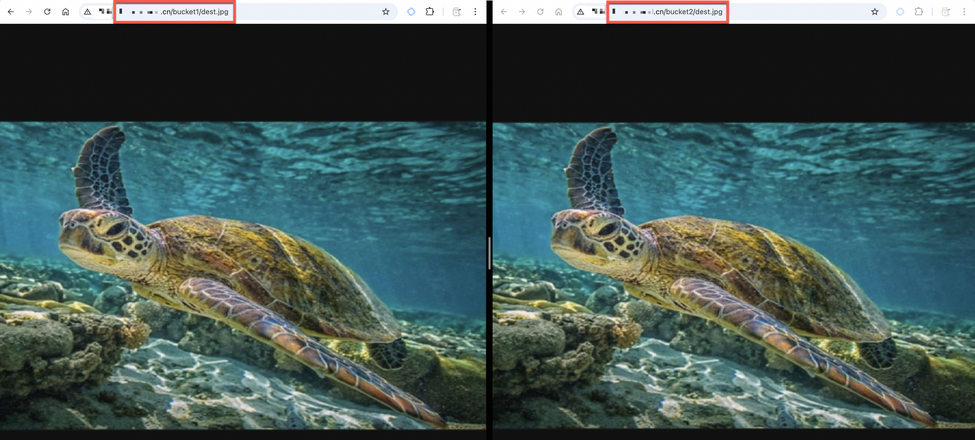The height and width of the screenshot is (440, 975).
Task: Open Extensions puzzle icon in left browser
Action: point(430,12)
